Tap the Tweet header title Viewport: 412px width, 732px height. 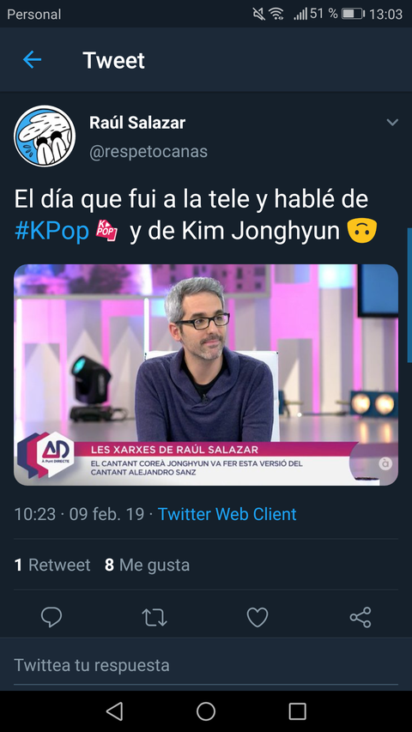[113, 60]
